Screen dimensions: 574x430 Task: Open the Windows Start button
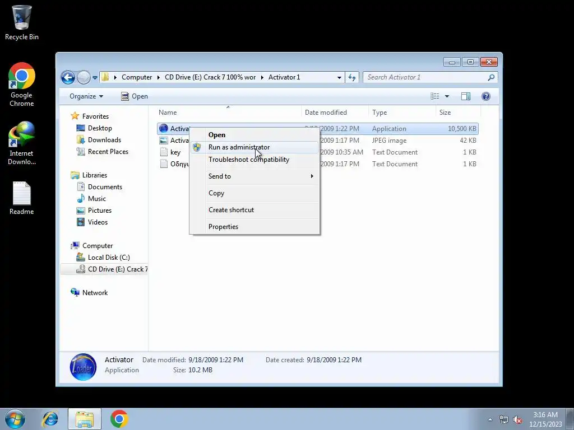tap(15, 419)
